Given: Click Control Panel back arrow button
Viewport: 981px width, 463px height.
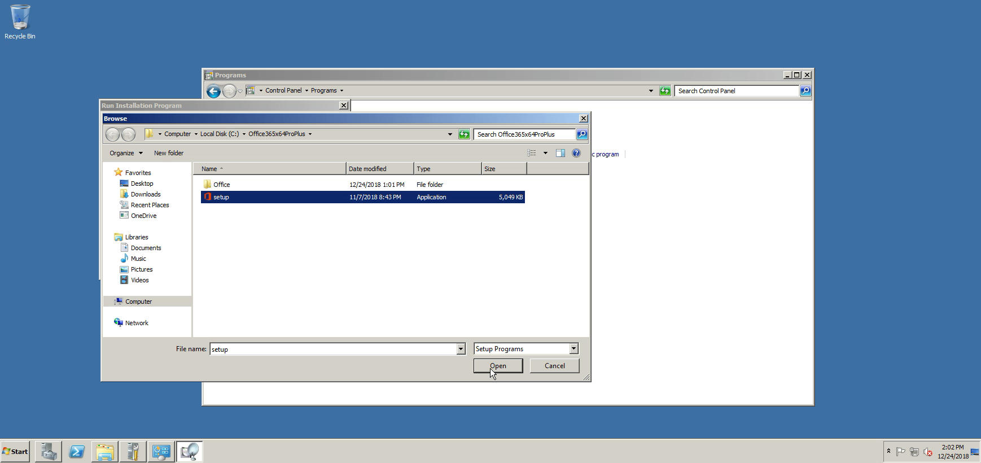Looking at the screenshot, I should click(213, 91).
